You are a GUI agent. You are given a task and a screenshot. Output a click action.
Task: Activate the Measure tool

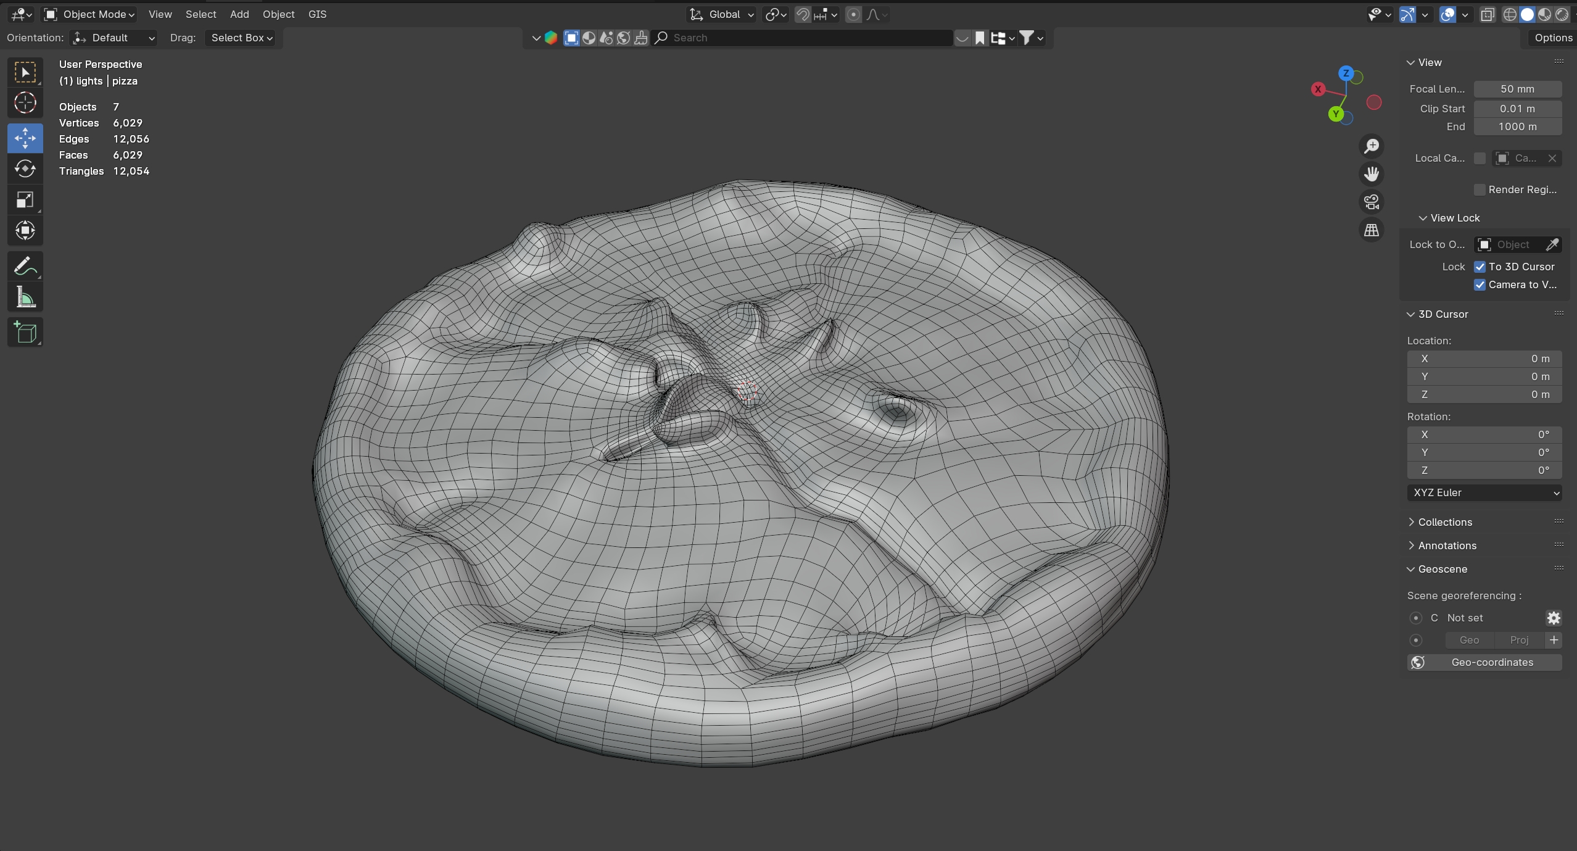point(25,297)
